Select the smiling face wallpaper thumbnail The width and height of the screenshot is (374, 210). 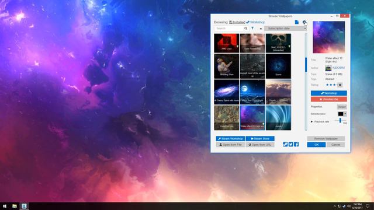[252, 43]
